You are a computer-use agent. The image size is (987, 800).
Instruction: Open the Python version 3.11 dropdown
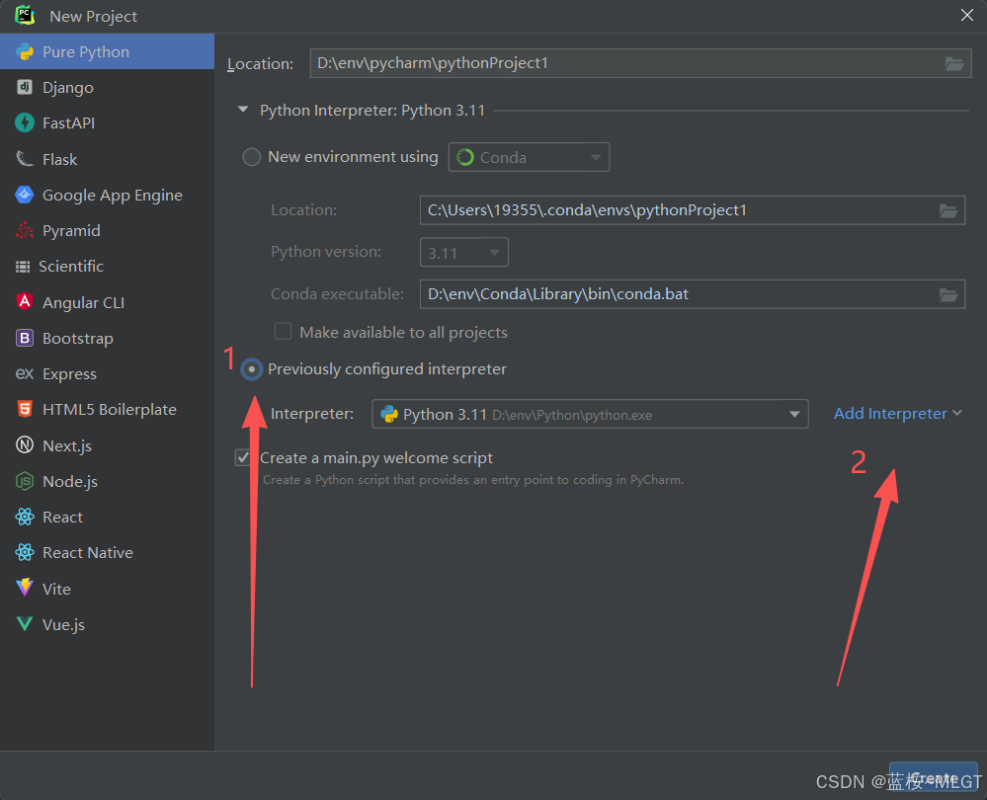click(464, 253)
